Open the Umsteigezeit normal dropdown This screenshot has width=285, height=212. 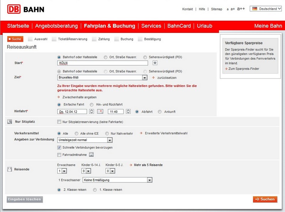[x=85, y=140]
